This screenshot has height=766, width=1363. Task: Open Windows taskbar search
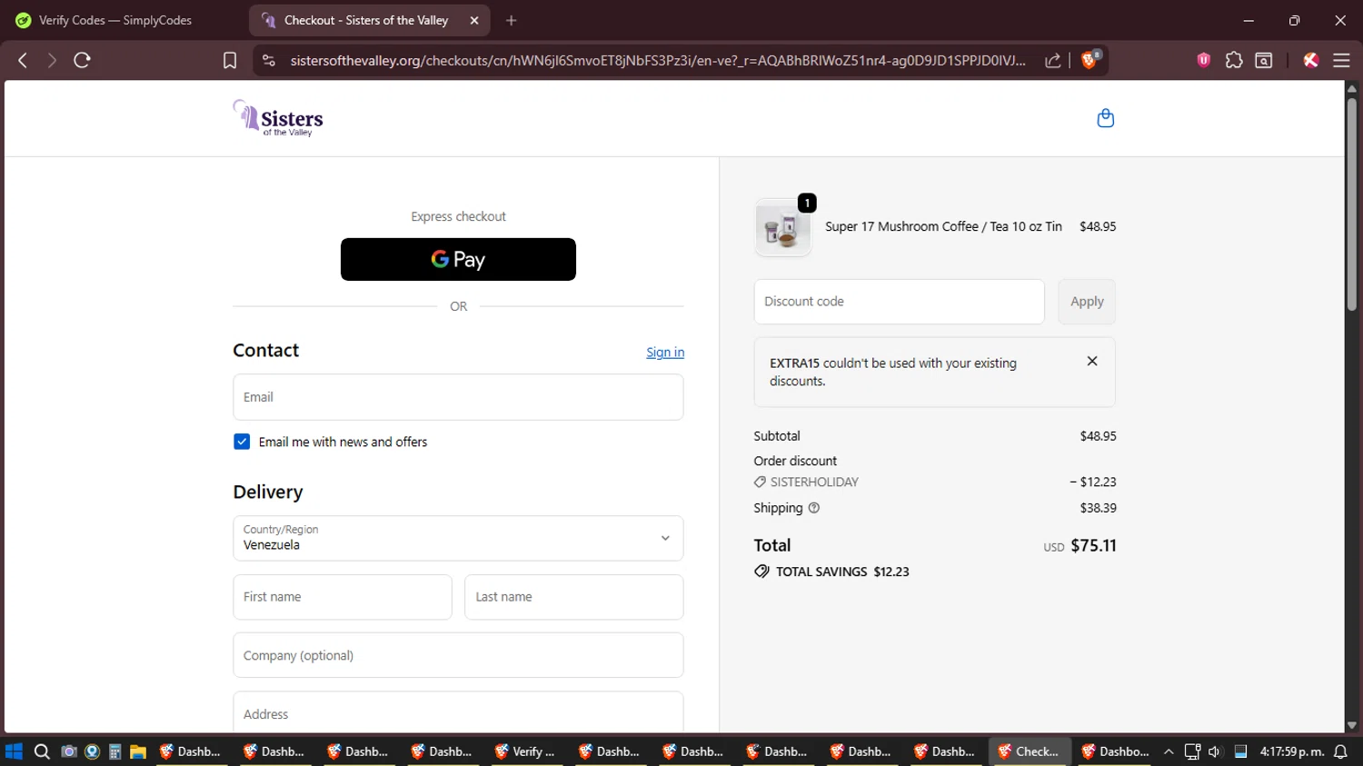[42, 751]
